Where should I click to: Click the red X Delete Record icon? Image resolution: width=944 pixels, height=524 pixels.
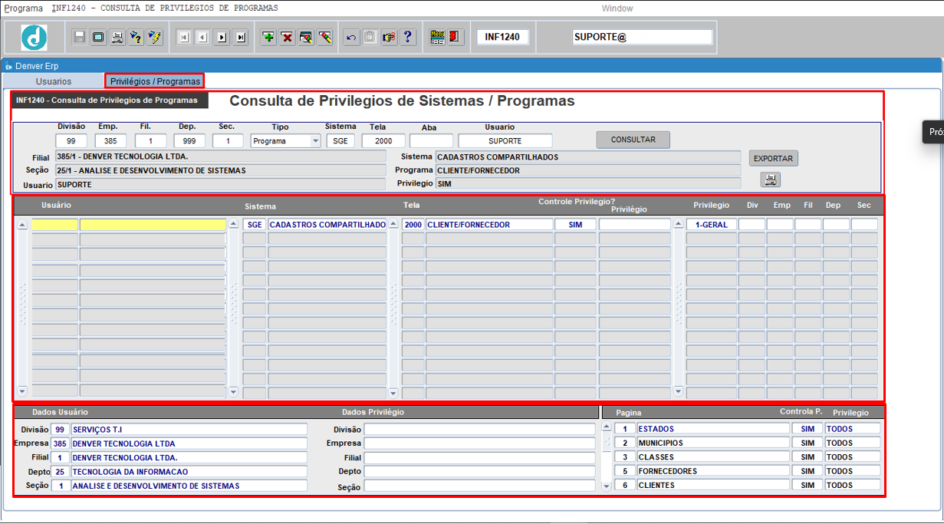287,37
